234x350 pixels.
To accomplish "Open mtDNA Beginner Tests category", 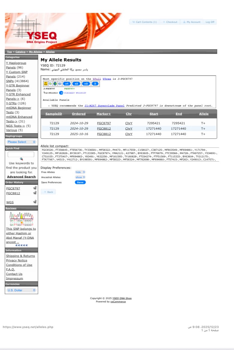I will [19, 110].
